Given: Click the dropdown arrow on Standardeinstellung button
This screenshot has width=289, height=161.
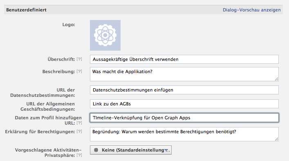Looking at the screenshot, I should coord(166,150).
